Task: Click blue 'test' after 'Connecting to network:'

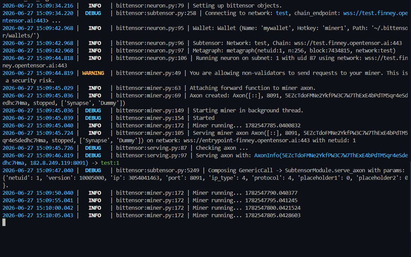Action: (x=282, y=13)
